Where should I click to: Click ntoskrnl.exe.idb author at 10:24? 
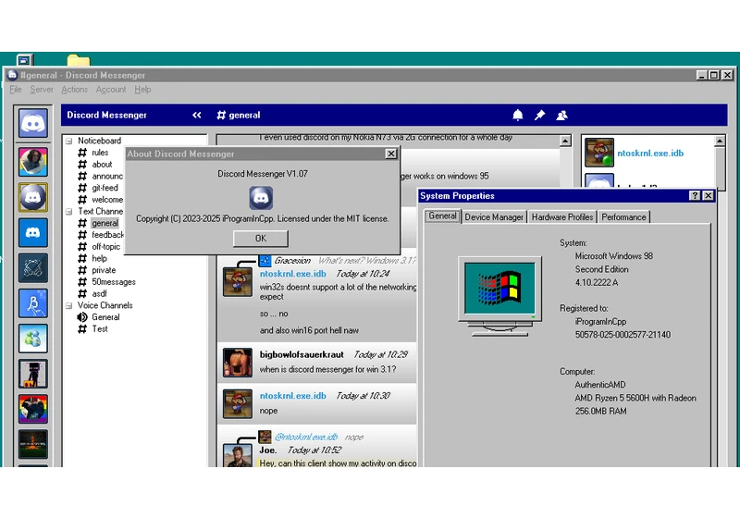292,274
